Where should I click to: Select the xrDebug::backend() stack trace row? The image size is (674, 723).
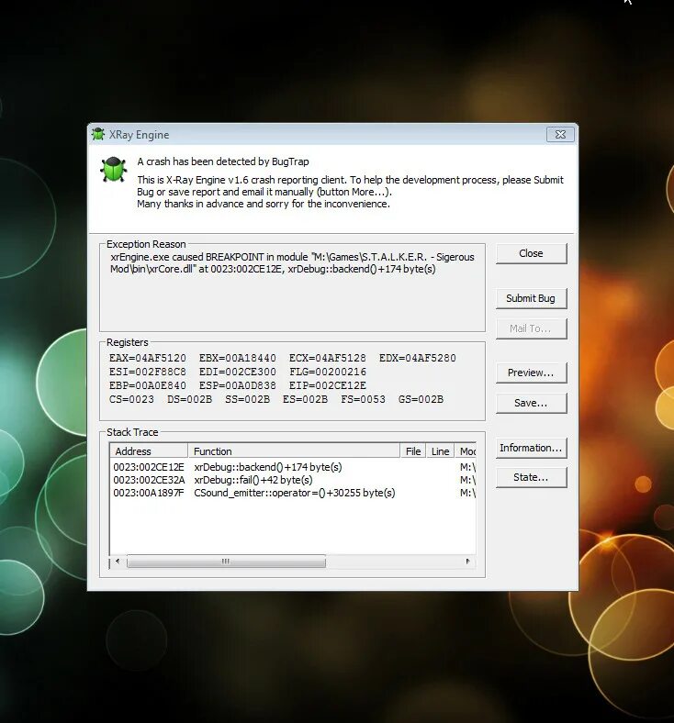293,467
